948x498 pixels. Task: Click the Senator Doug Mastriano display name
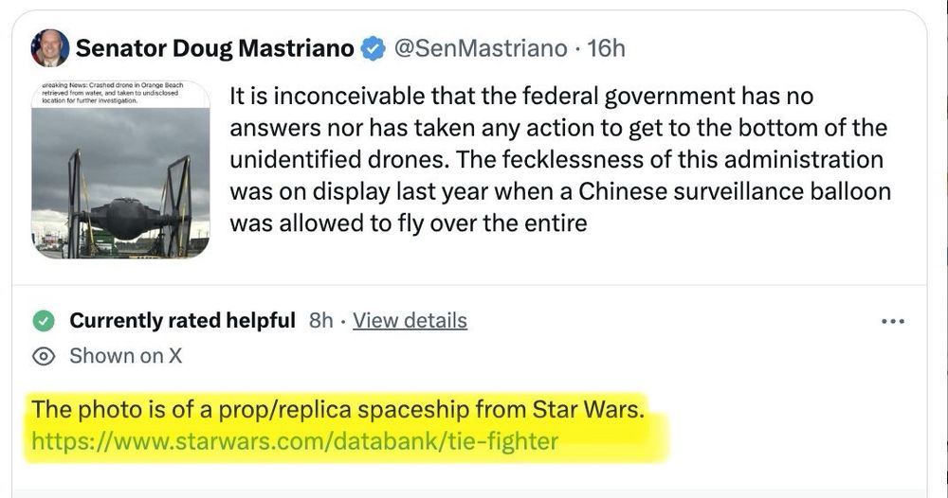214,48
